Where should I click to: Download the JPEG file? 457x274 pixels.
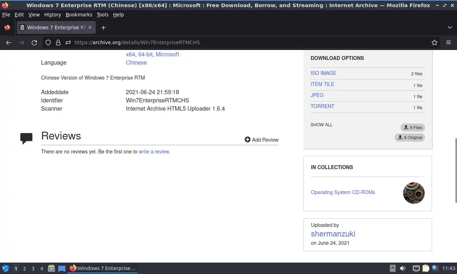coord(317,95)
